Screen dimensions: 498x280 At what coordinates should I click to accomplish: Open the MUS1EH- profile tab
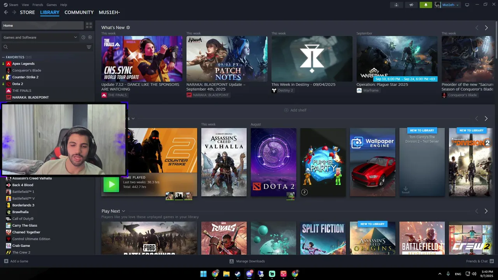(109, 12)
